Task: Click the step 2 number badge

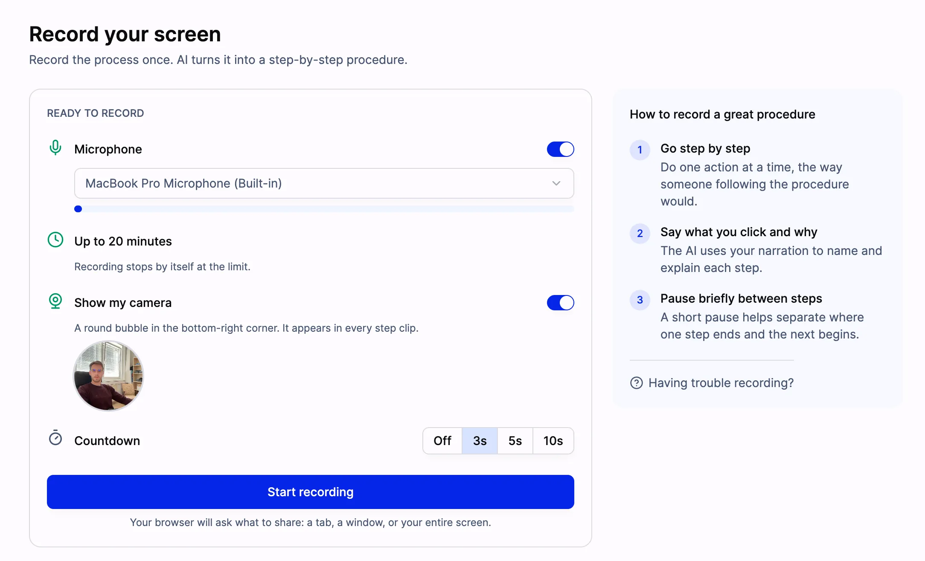Action: click(x=640, y=233)
